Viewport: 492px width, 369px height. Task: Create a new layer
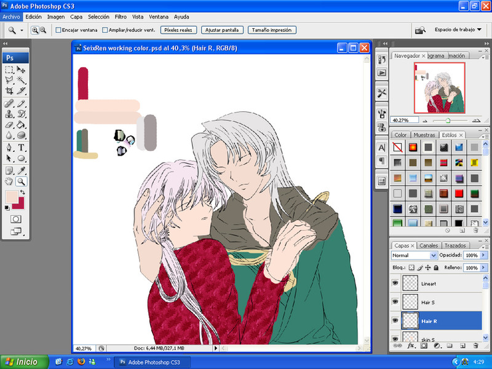click(462, 346)
